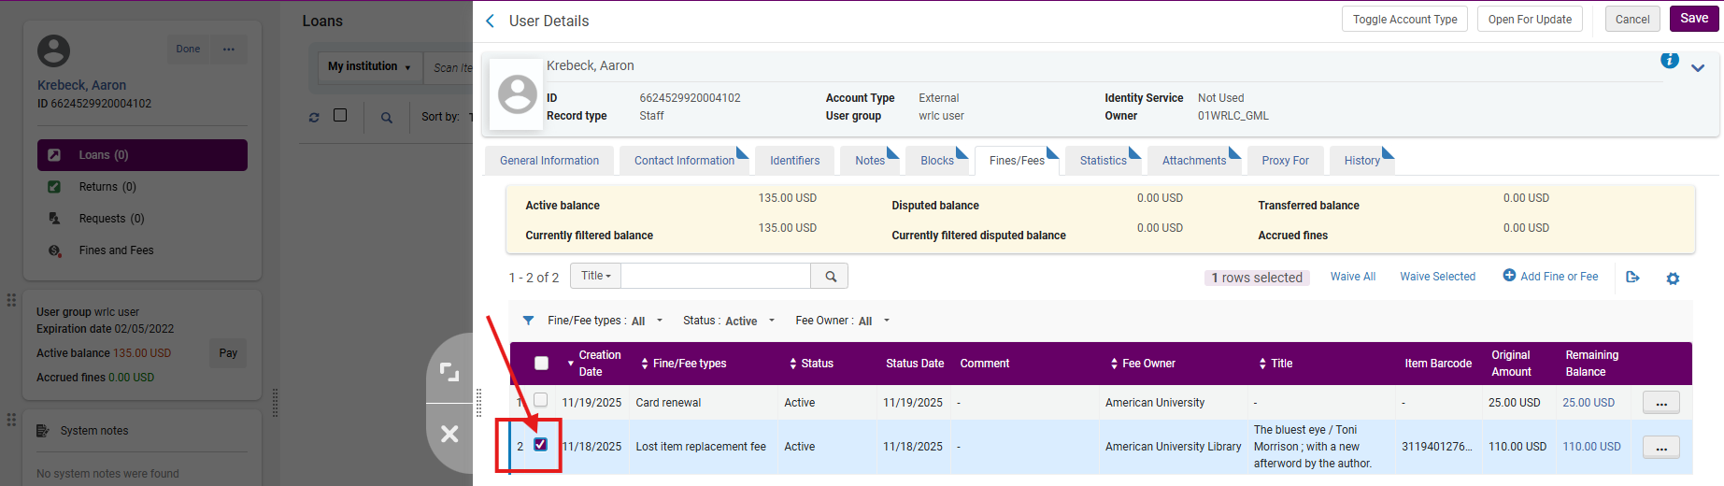Toggle the select-all checkbox in table header

541,364
